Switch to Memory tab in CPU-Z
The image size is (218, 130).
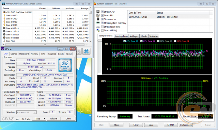[34, 54]
